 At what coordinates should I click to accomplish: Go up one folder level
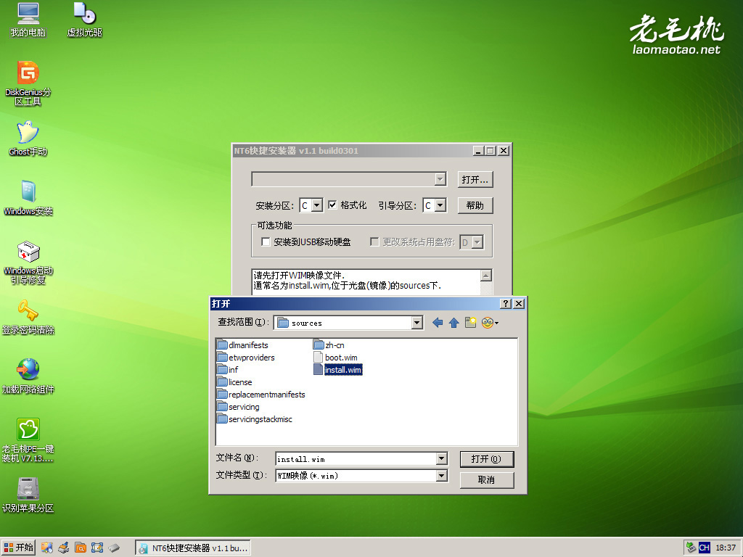454,323
